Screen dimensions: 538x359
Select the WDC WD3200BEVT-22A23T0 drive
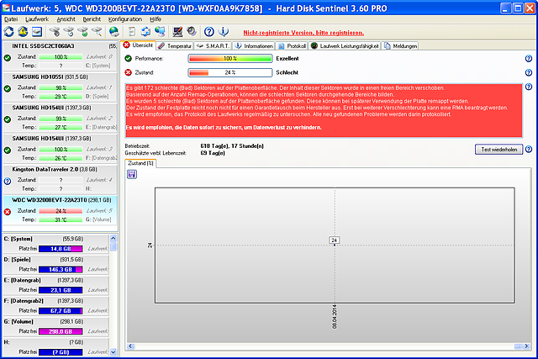click(60, 210)
